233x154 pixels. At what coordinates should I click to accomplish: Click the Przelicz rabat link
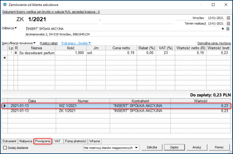pos(49,43)
